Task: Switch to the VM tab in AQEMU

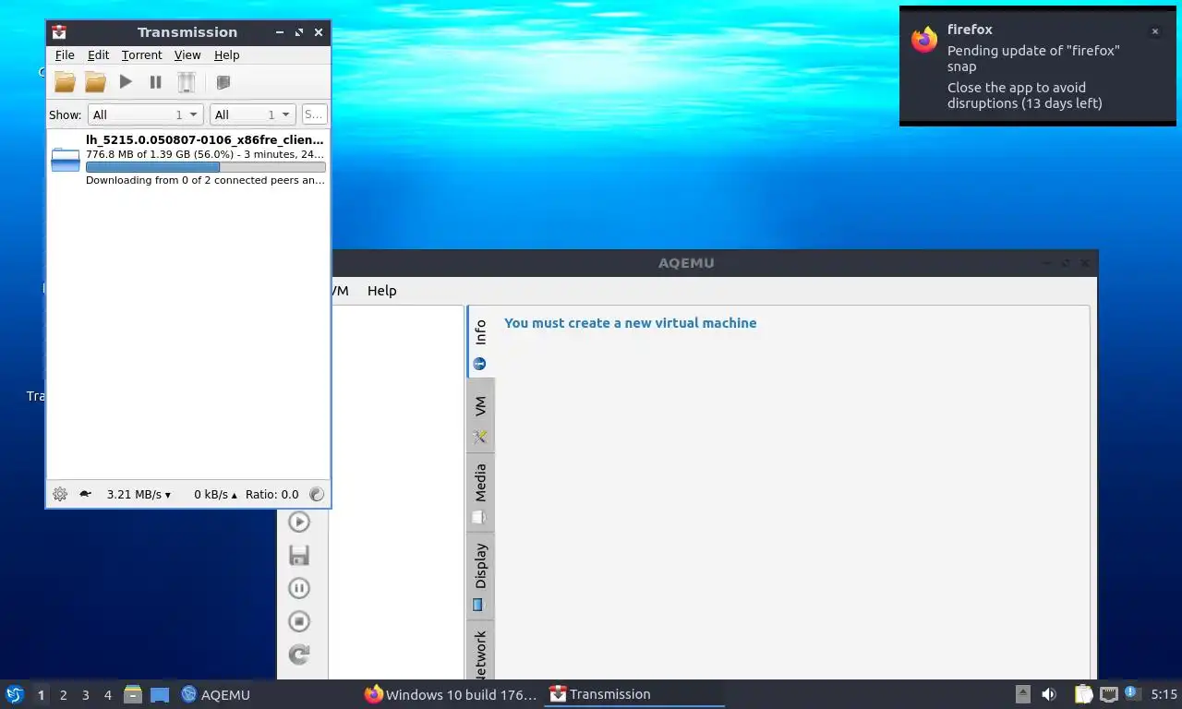Action: tap(480, 415)
